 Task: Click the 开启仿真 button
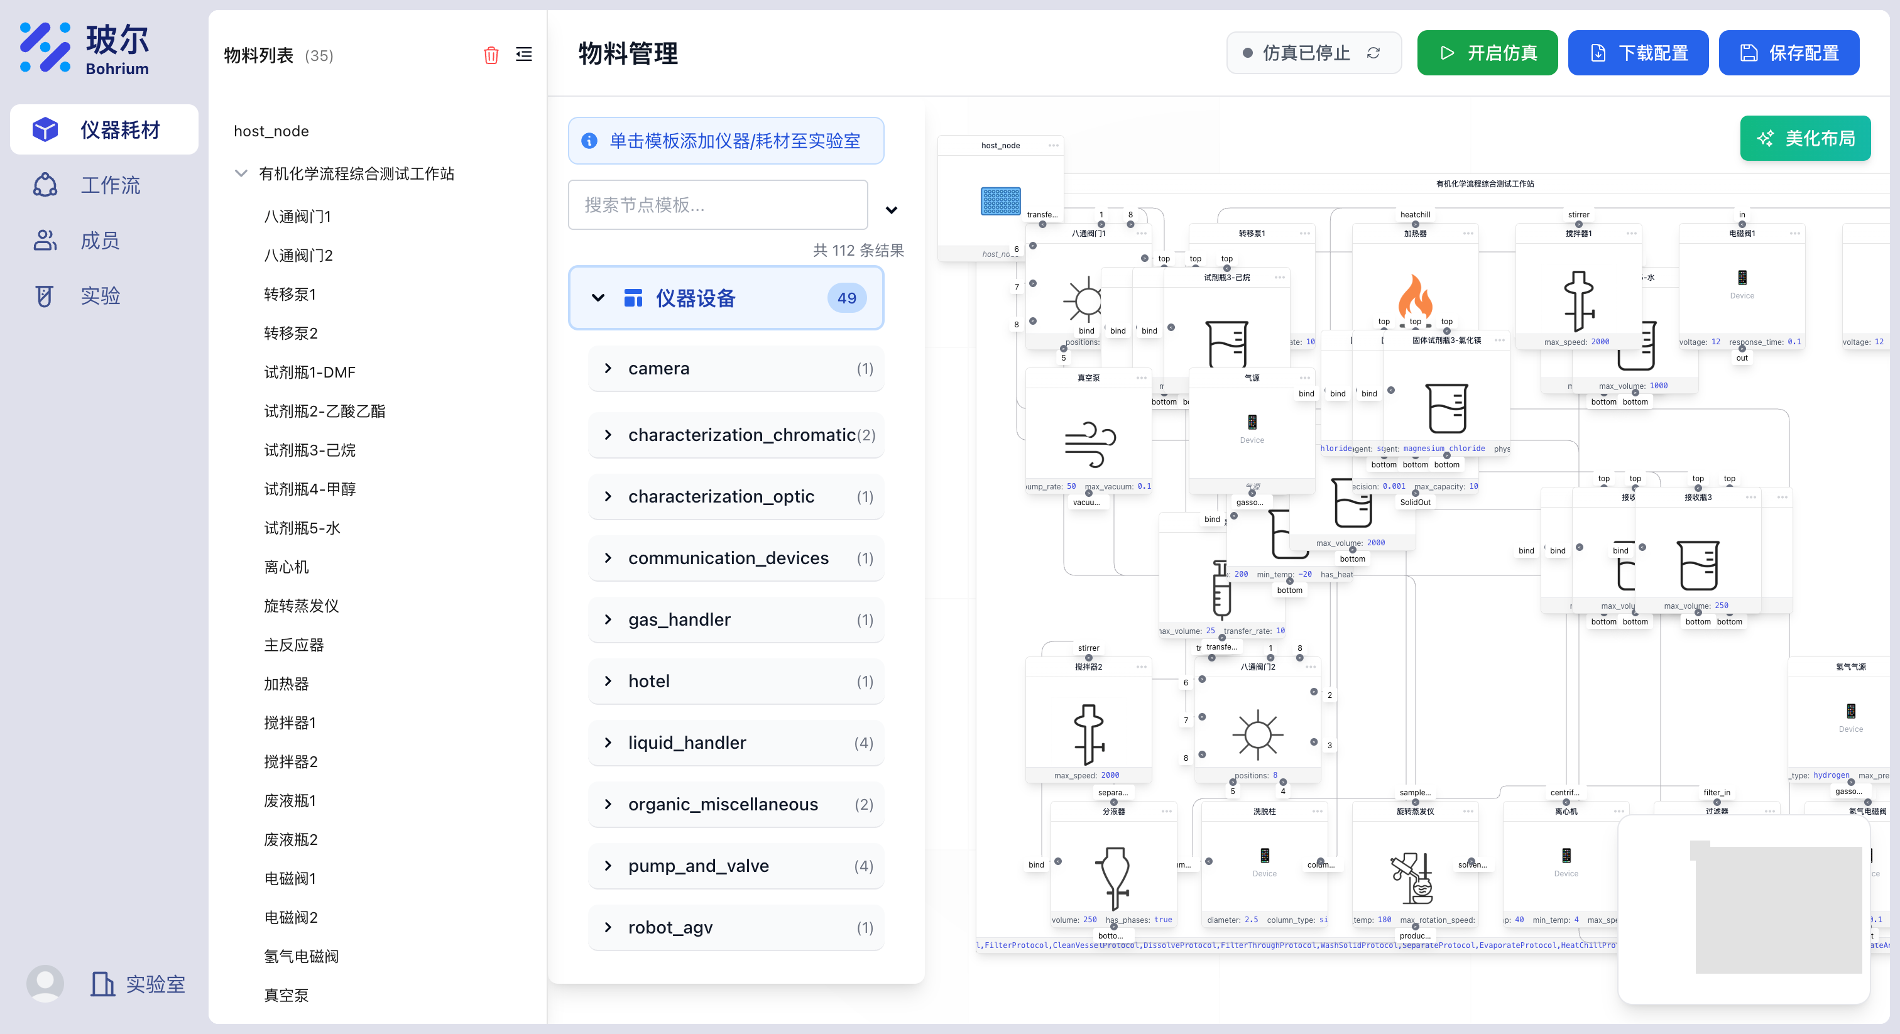click(x=1487, y=53)
